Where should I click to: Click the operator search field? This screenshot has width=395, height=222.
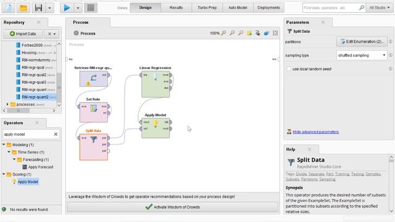pos(28,134)
